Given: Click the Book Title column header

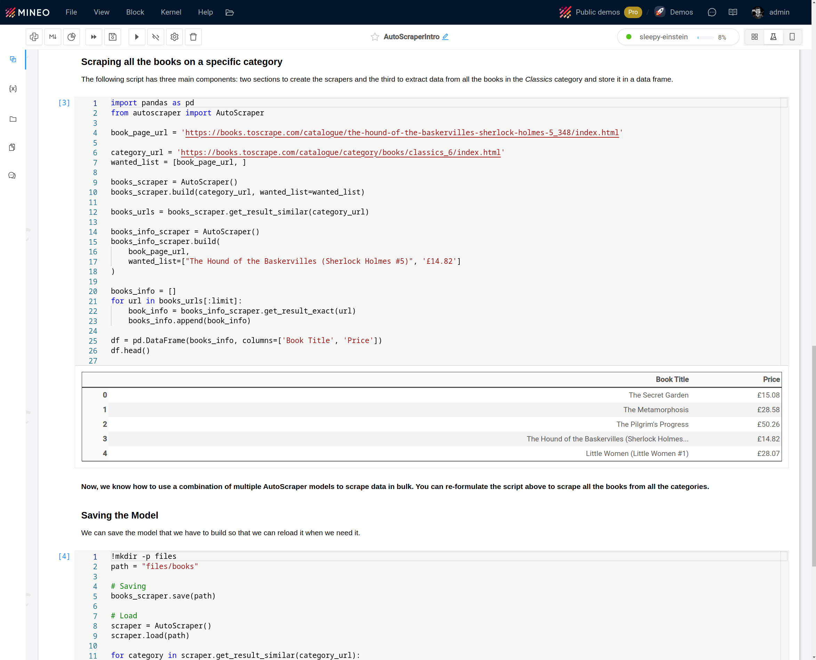Looking at the screenshot, I should [672, 380].
